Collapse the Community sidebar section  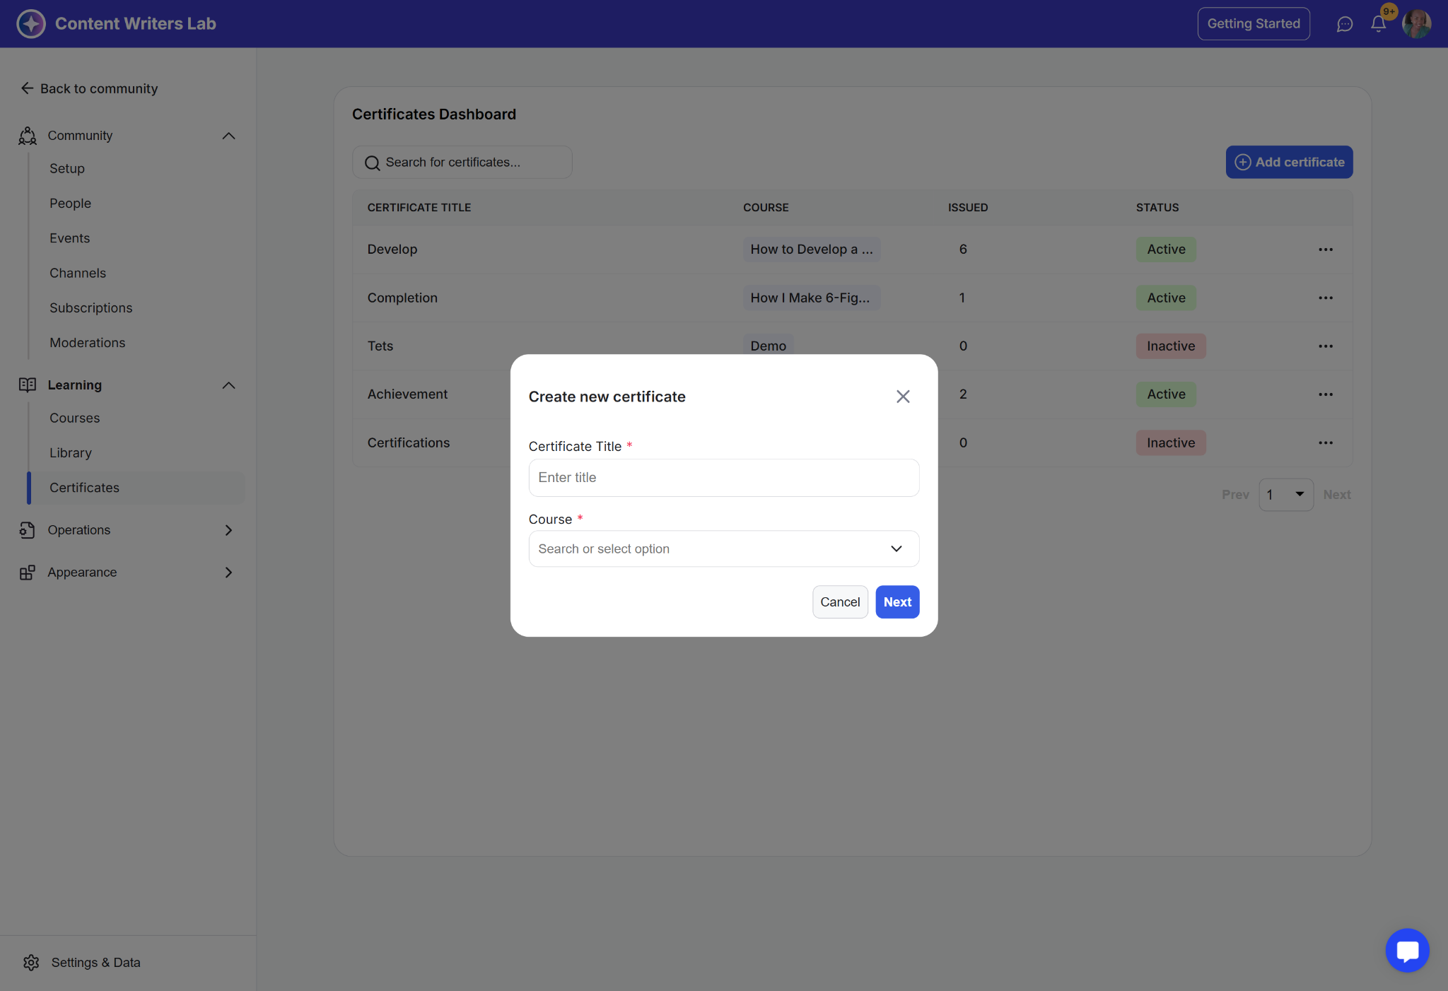(x=228, y=136)
